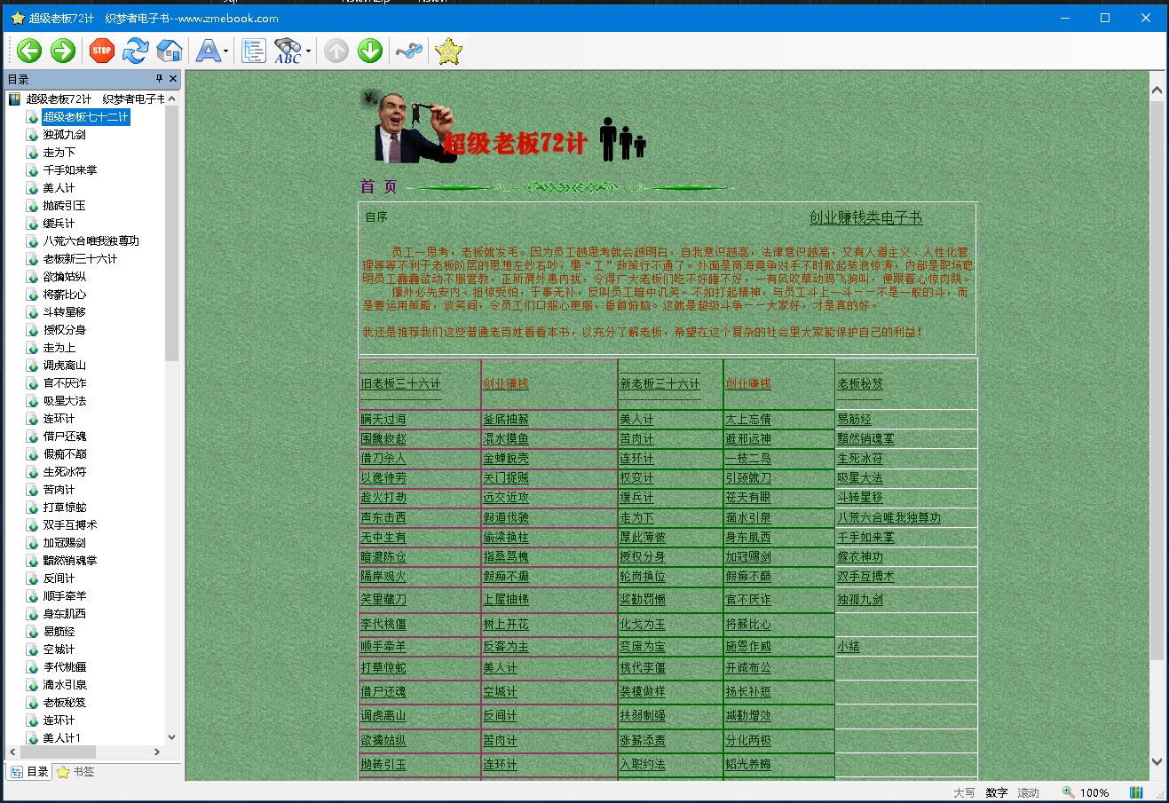Viewport: 1169px width, 803px height.
Task: Click the blue eyeglasses toolbar icon
Action: click(408, 51)
